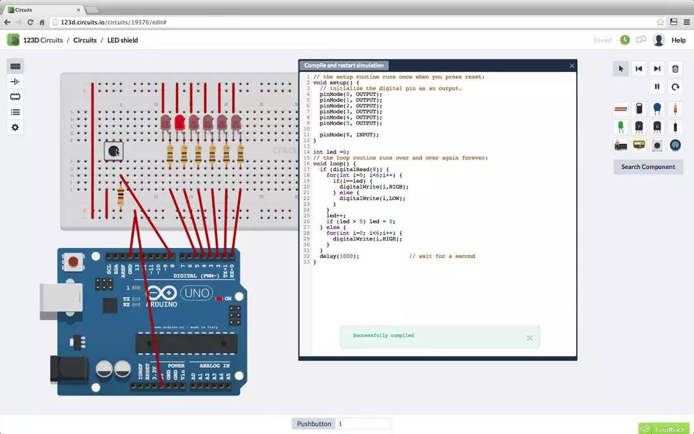Delete the component using the trash icon

pyautogui.click(x=675, y=68)
